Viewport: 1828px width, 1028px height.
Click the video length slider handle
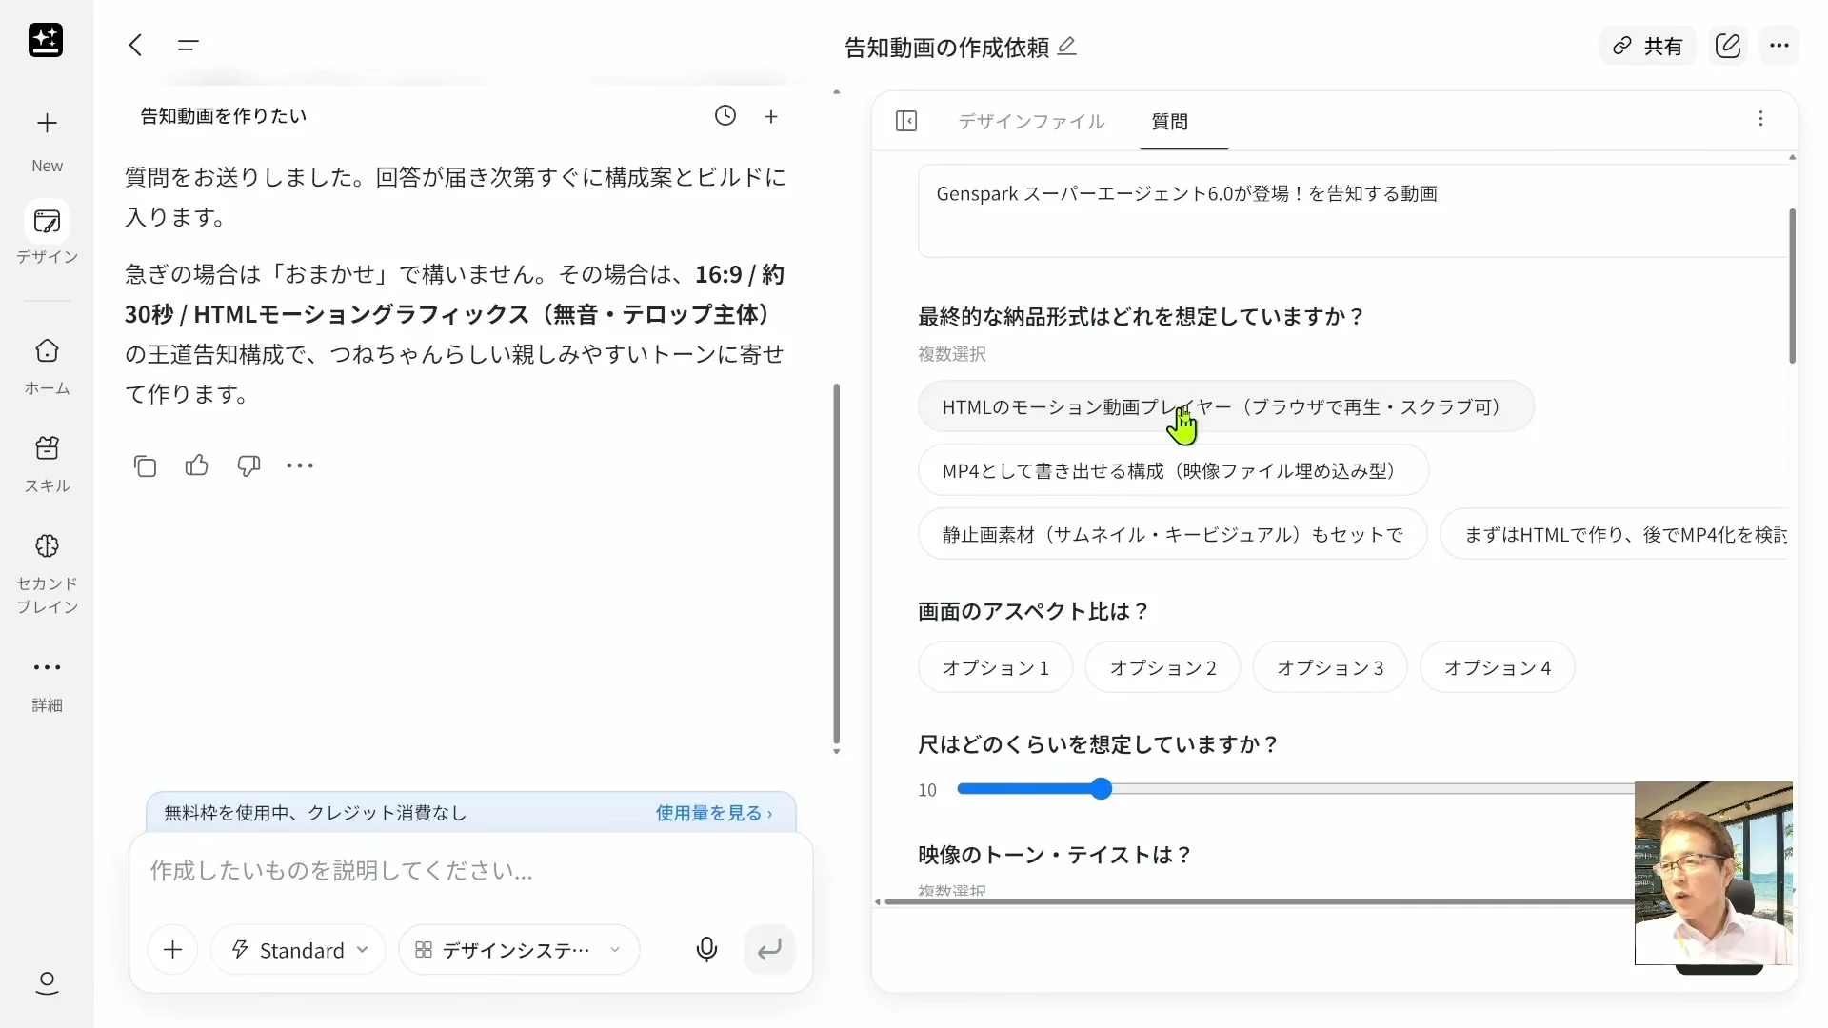1102,789
